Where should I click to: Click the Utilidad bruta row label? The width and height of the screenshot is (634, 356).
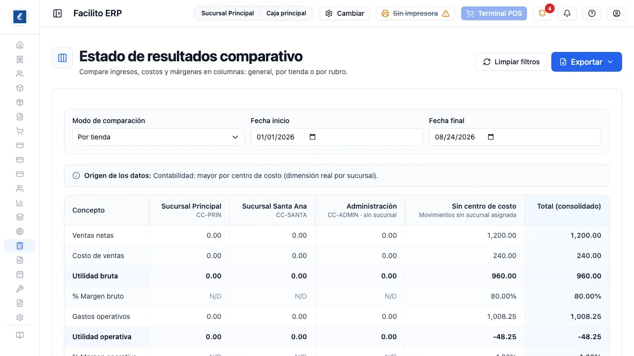click(x=95, y=276)
